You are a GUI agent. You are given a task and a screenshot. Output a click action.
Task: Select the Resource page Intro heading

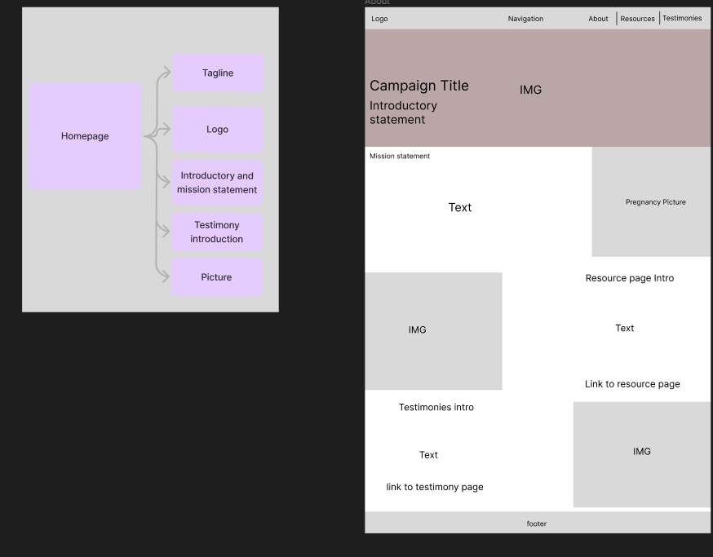pyautogui.click(x=629, y=278)
